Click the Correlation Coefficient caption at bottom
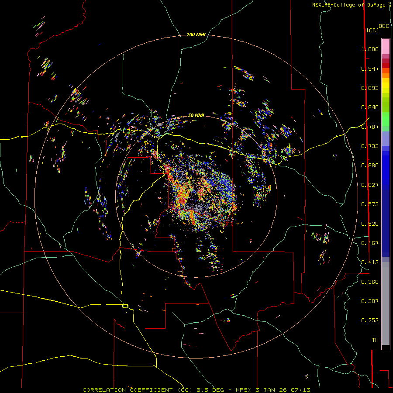393x393 pixels. 196,390
